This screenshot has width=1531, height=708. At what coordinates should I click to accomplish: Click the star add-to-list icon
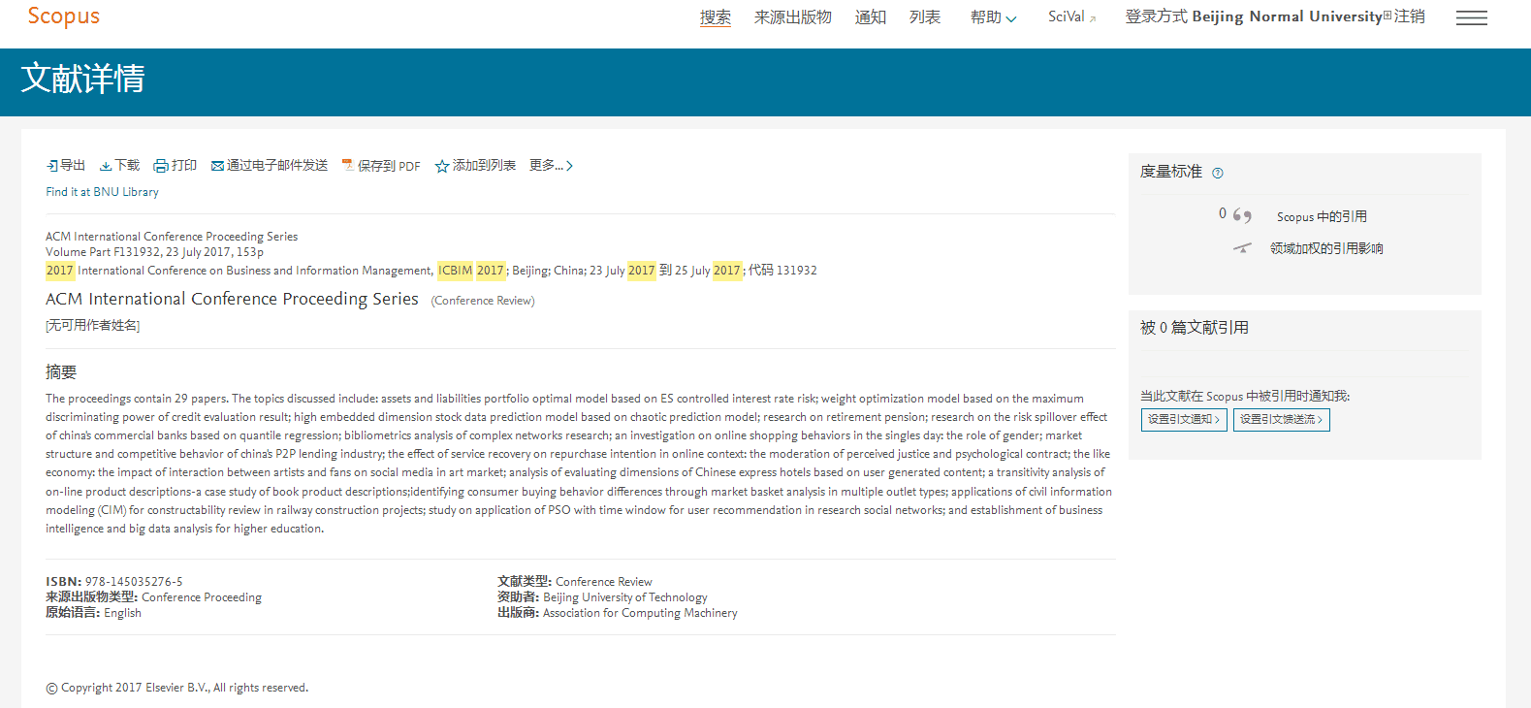tap(442, 166)
